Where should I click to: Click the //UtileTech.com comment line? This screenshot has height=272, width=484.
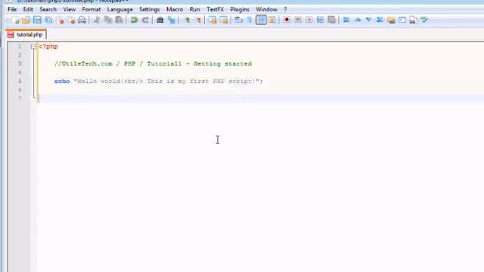click(153, 63)
